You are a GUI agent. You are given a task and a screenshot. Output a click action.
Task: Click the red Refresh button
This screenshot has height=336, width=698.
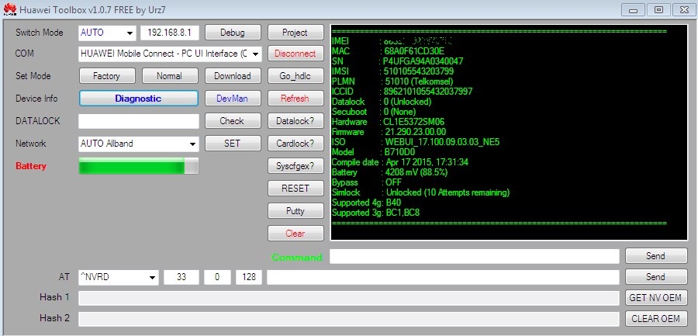(295, 99)
